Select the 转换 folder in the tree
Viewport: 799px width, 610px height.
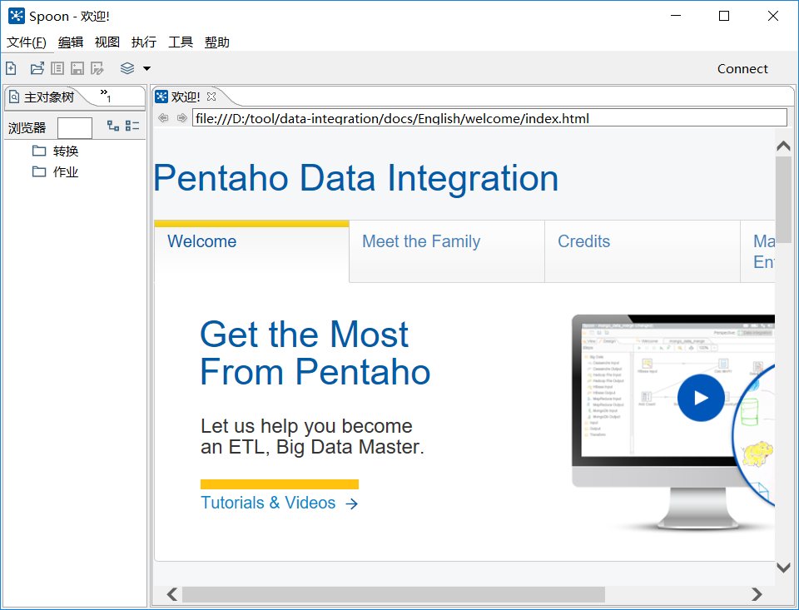[x=55, y=151]
